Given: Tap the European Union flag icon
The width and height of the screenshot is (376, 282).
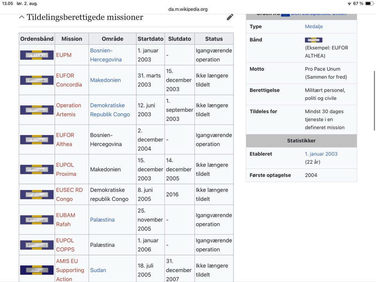Looking at the screenshot, I should tap(285, 14).
